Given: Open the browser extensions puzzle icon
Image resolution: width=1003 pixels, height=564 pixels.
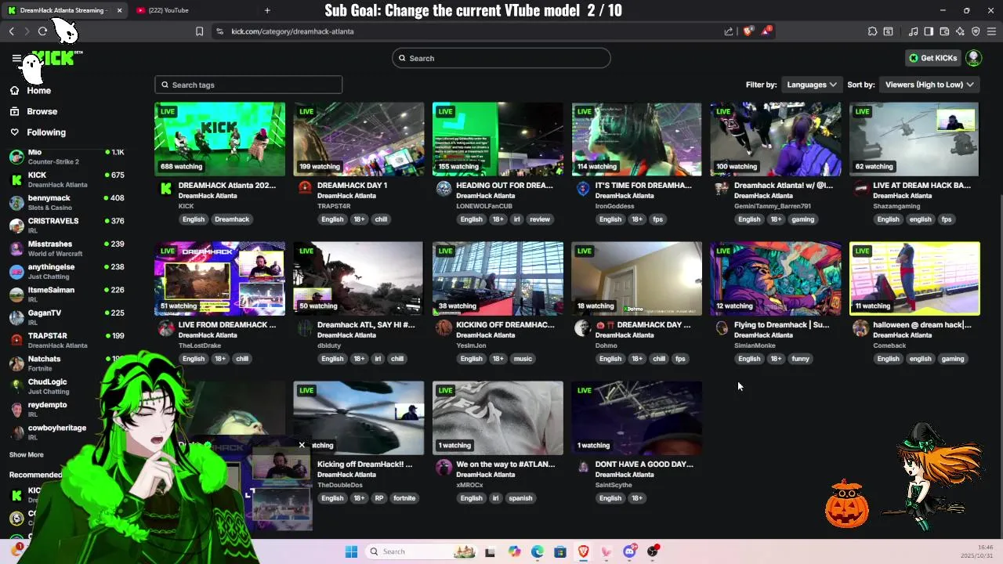Looking at the screenshot, I should [x=872, y=31].
